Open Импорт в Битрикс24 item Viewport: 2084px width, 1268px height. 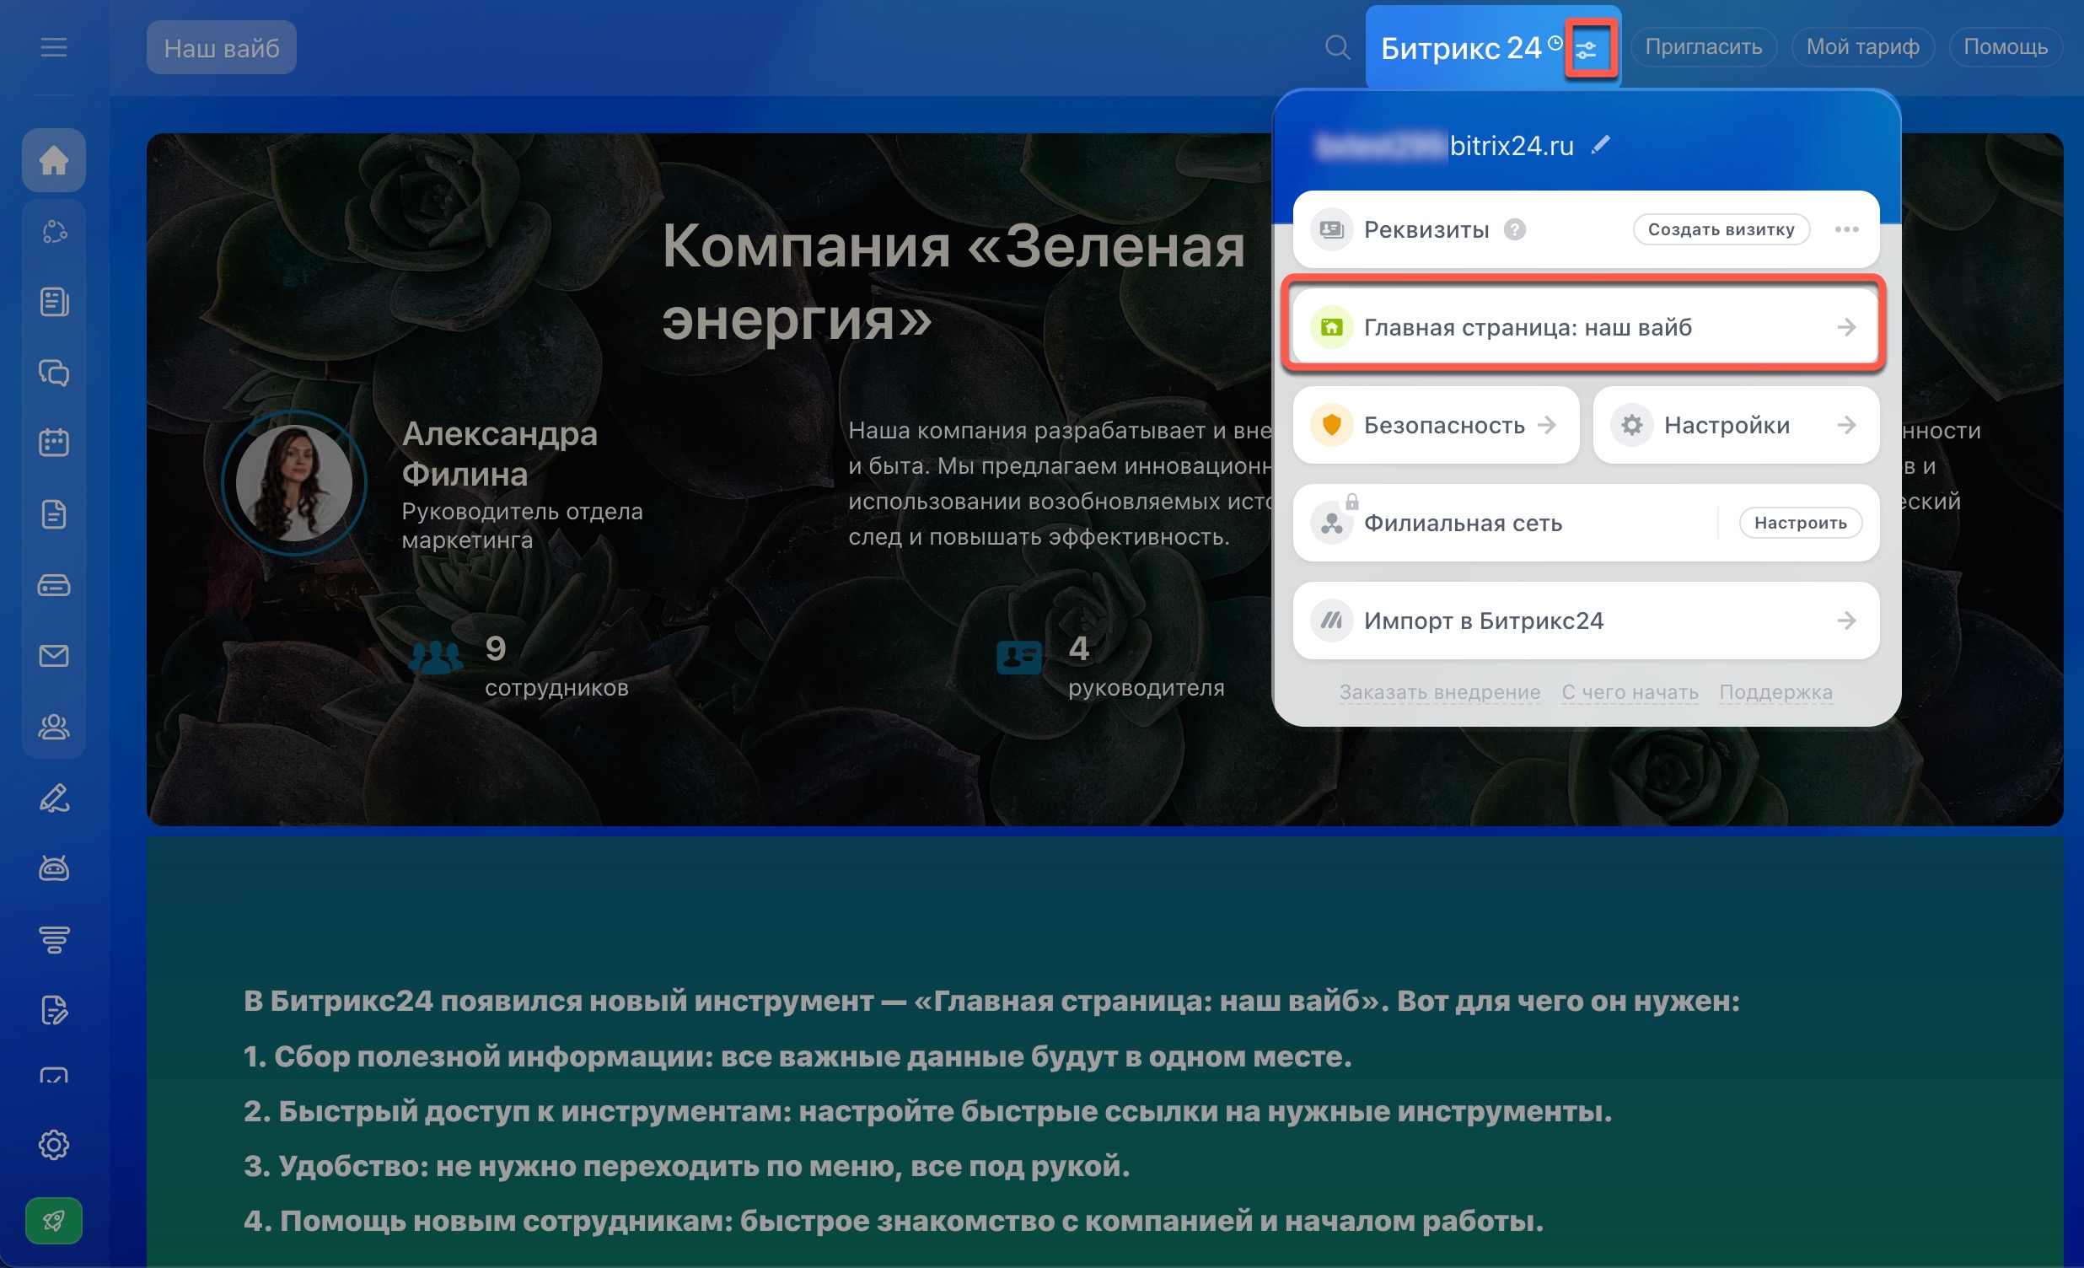coord(1586,621)
